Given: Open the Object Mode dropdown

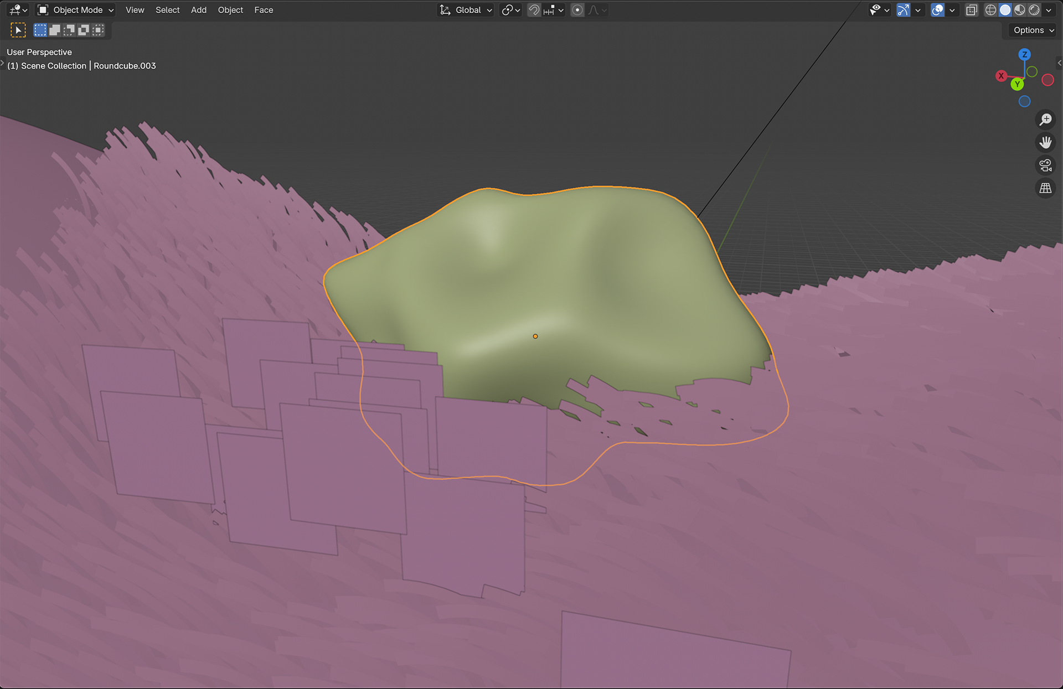Looking at the screenshot, I should (76, 10).
